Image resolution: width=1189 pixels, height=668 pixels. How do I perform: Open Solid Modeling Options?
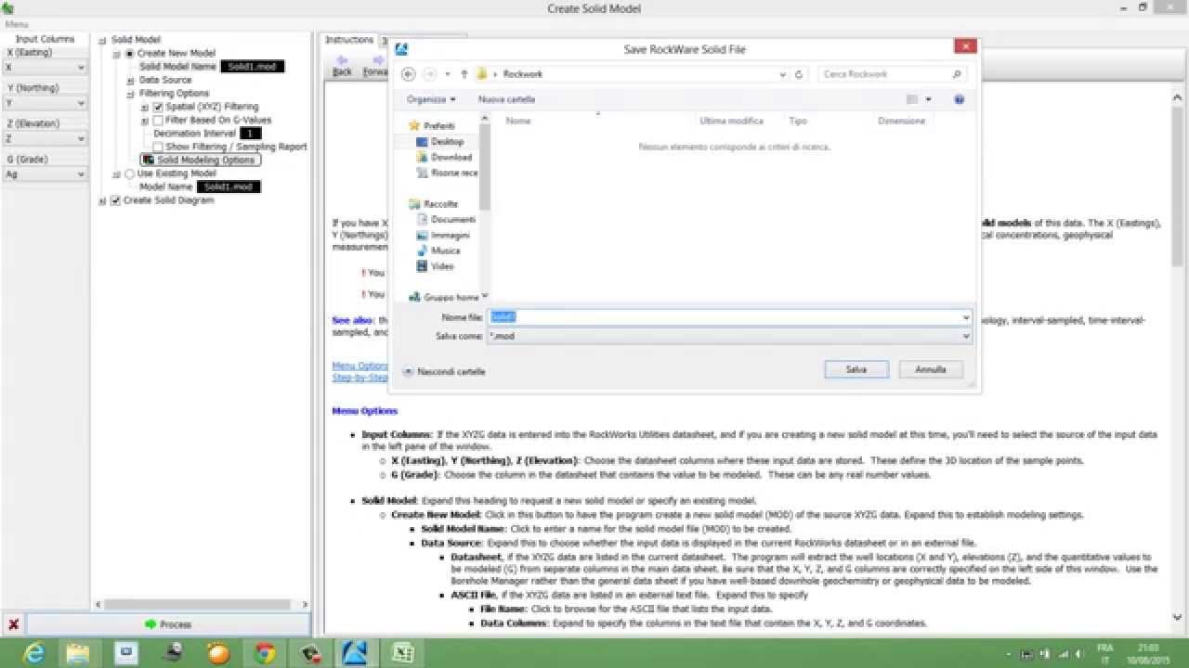pyautogui.click(x=201, y=160)
